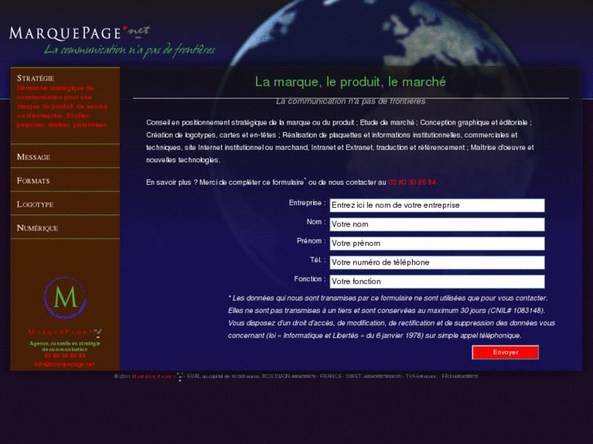Click the sidebar phone number 03 80 30 85 84
Viewport: 593px width, 444px height.
[64, 355]
